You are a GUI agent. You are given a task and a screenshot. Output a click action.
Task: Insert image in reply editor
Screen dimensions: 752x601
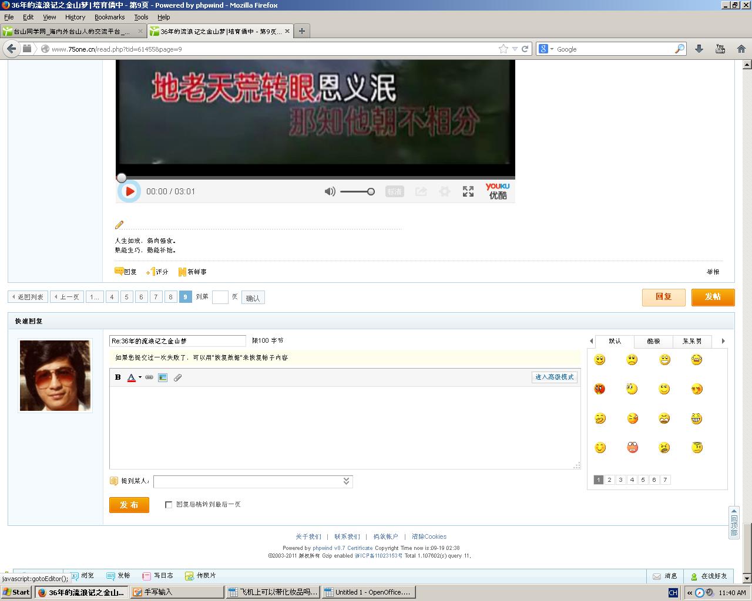[x=163, y=377]
